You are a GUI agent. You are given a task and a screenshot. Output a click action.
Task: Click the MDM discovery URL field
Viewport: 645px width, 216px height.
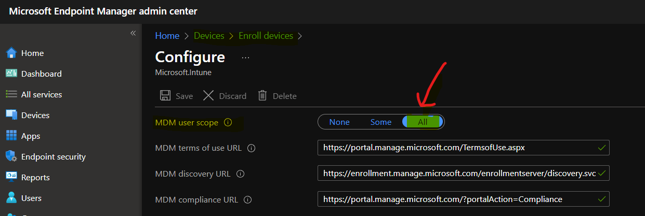(464, 173)
